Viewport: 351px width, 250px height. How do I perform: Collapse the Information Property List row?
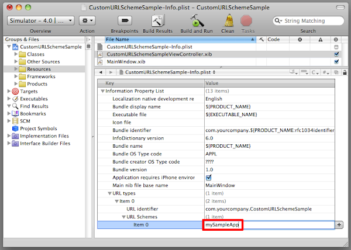pos(103,91)
